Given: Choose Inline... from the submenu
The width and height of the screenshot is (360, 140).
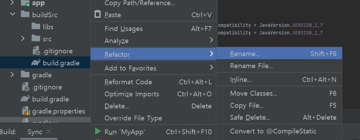Looking at the screenshot, I should coord(279,79).
